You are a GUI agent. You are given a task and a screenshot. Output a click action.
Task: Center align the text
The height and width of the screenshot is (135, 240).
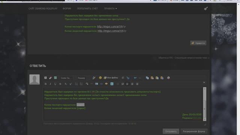132,84
